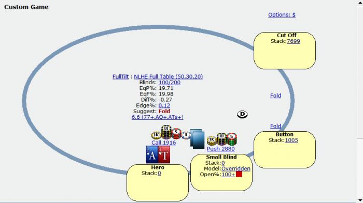Click the scrollbar up arrow
The height and width of the screenshot is (203, 363).
pyautogui.click(x=360, y=2)
